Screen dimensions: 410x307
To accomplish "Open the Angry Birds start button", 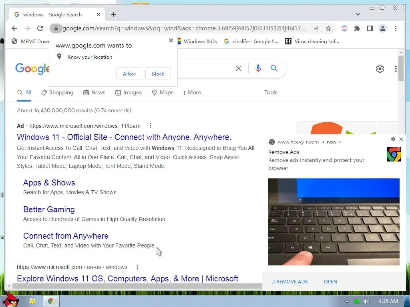I will tap(11, 300).
